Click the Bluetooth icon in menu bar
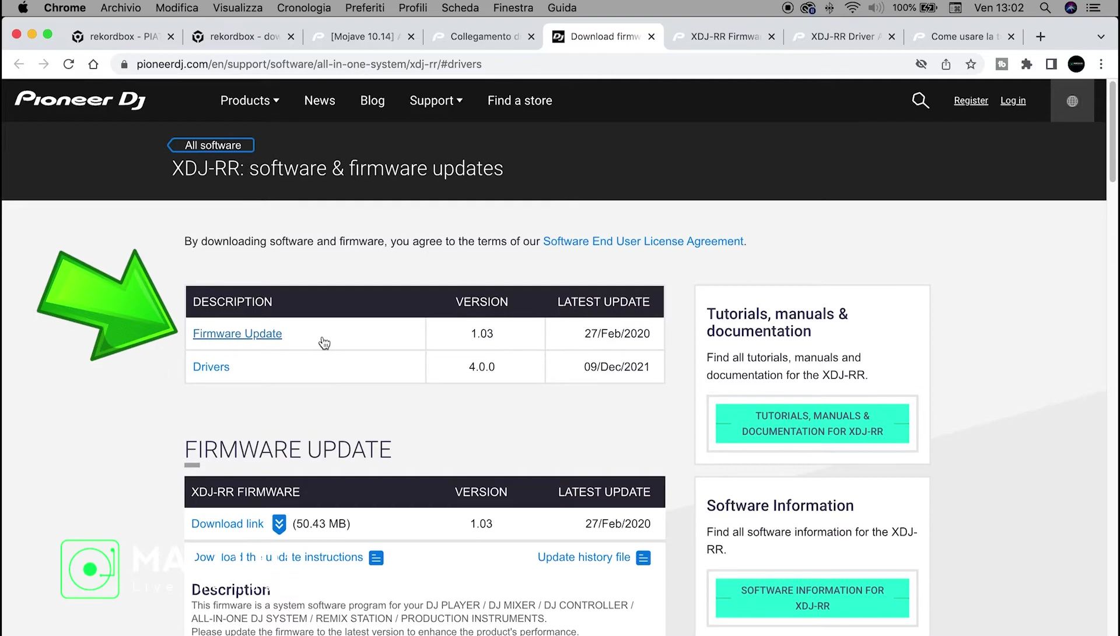The image size is (1120, 636). point(829,8)
